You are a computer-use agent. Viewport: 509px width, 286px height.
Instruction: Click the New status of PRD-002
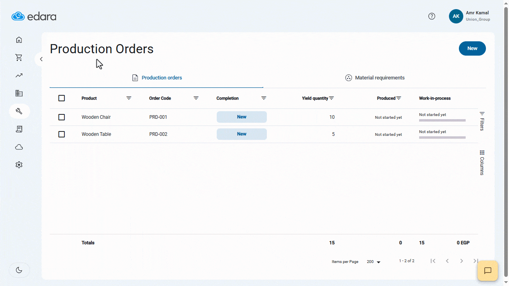tap(242, 134)
